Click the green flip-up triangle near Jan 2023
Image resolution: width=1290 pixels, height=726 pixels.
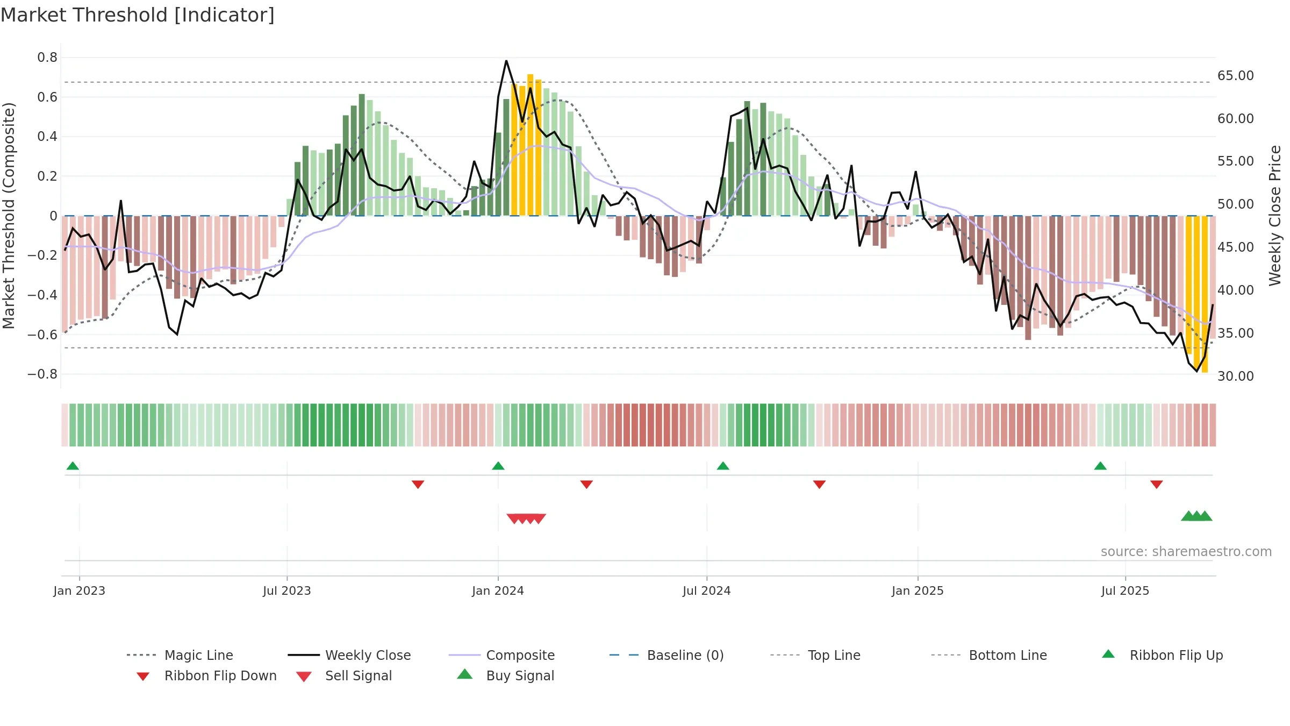(x=73, y=466)
